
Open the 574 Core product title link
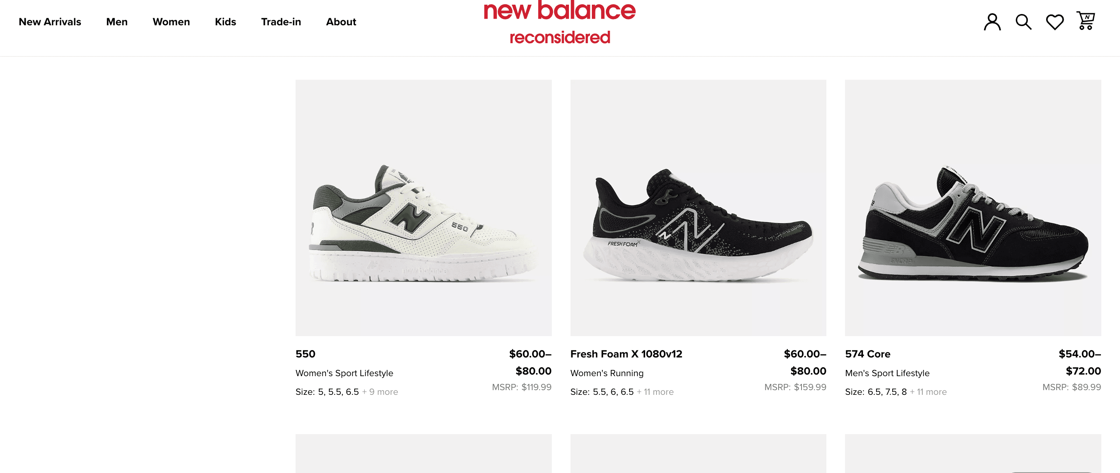pos(867,354)
